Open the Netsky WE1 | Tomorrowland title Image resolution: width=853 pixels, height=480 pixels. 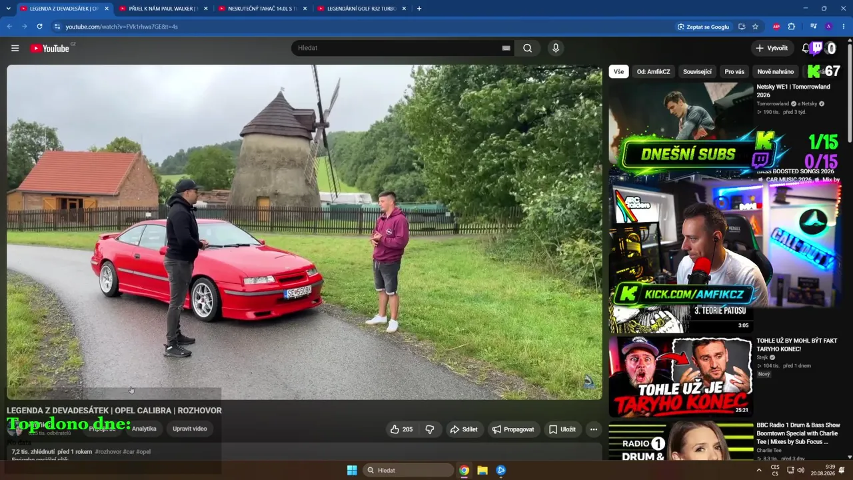pyautogui.click(x=793, y=91)
